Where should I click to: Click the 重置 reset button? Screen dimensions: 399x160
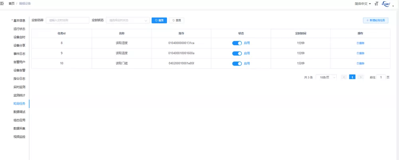pyautogui.click(x=177, y=20)
